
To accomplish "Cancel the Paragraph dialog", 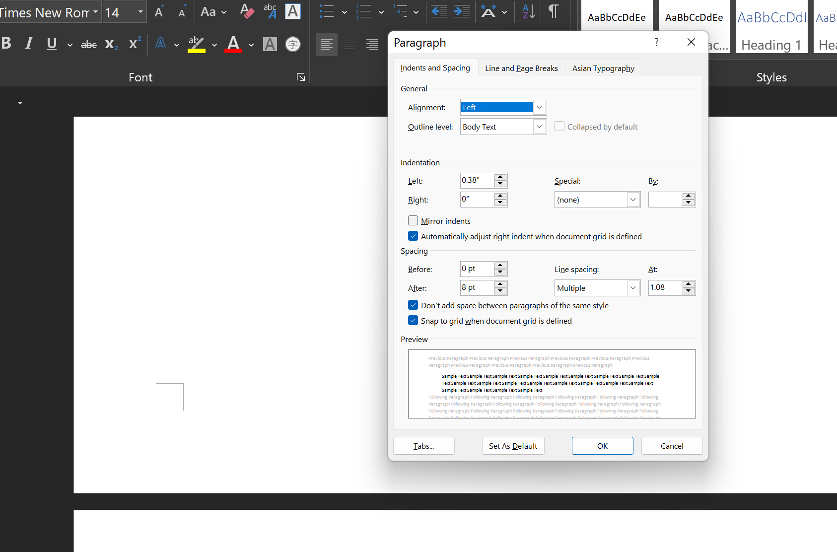I will 672,446.
